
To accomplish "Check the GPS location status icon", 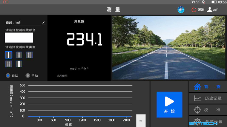I will [x=204, y=2].
